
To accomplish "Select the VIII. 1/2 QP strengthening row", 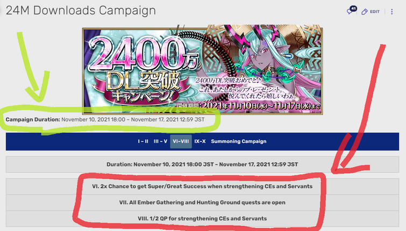I will pos(202,219).
